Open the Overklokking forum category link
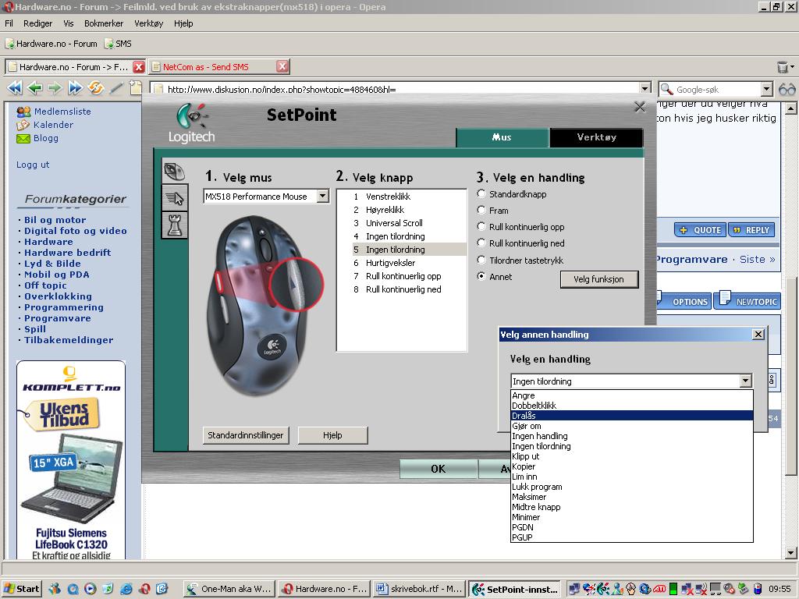 pyautogui.click(x=58, y=296)
